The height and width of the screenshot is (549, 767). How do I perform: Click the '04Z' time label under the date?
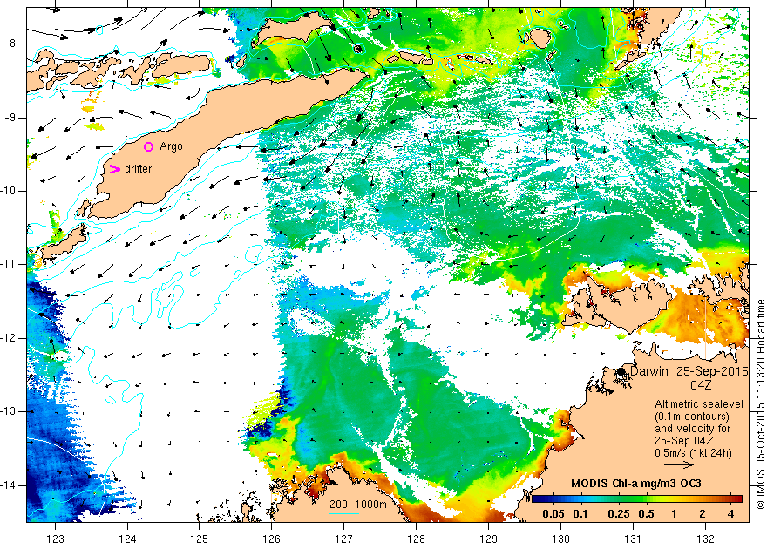pyautogui.click(x=701, y=385)
